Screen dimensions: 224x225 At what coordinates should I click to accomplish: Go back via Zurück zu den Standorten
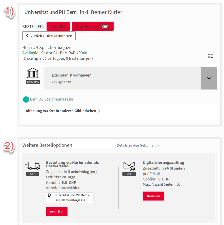(49, 36)
